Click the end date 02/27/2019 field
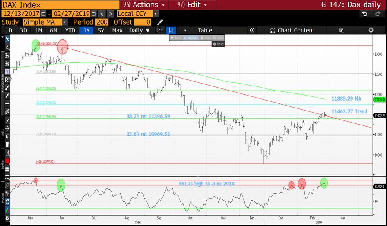This screenshot has height=226, width=387. pyautogui.click(x=71, y=14)
